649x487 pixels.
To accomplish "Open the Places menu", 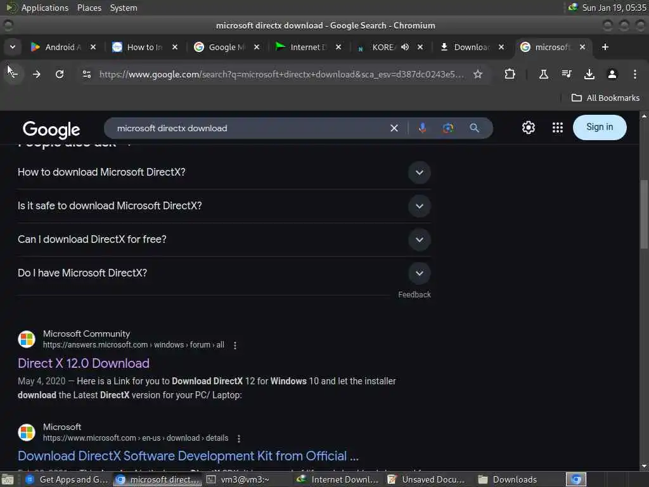I will pyautogui.click(x=89, y=8).
